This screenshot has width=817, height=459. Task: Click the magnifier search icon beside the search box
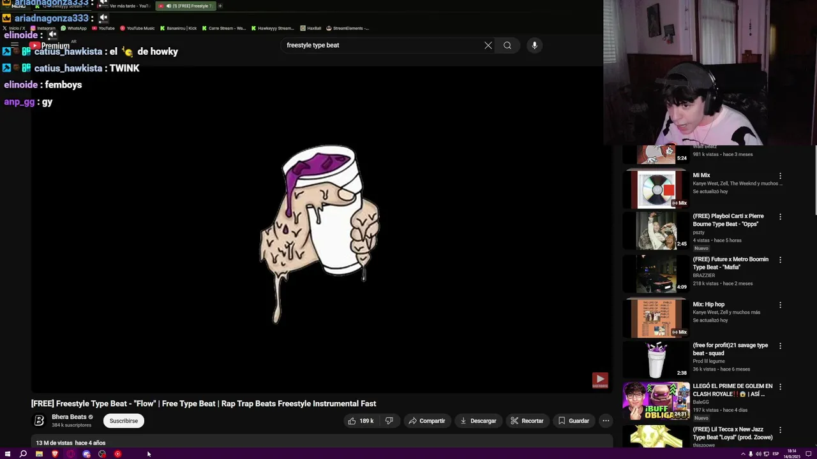[507, 45]
